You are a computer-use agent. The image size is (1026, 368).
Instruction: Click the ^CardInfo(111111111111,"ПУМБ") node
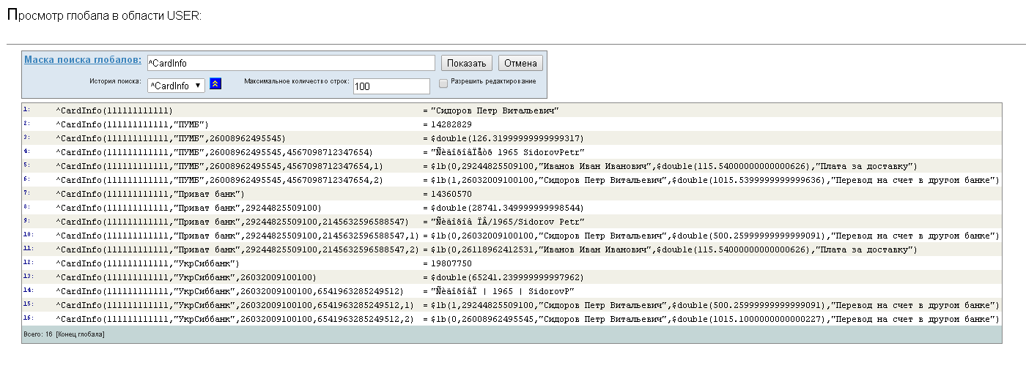pos(133,124)
